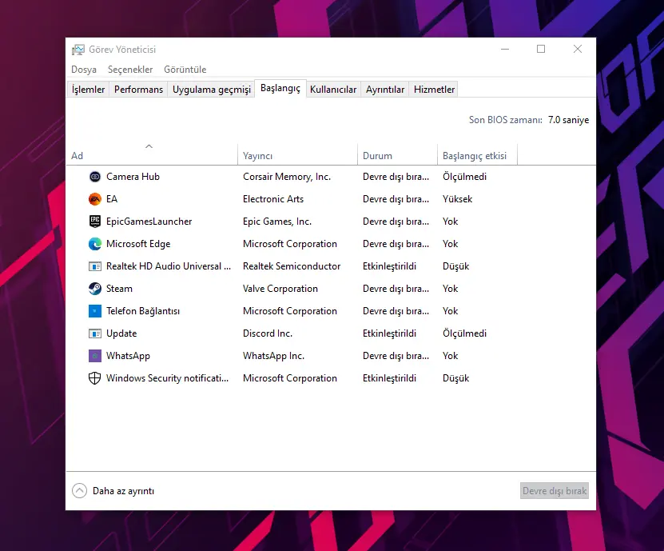
Task: Switch to the Performans tab
Action: point(138,90)
